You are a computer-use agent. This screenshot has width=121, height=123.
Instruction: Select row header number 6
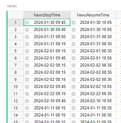(x=16, y=58)
